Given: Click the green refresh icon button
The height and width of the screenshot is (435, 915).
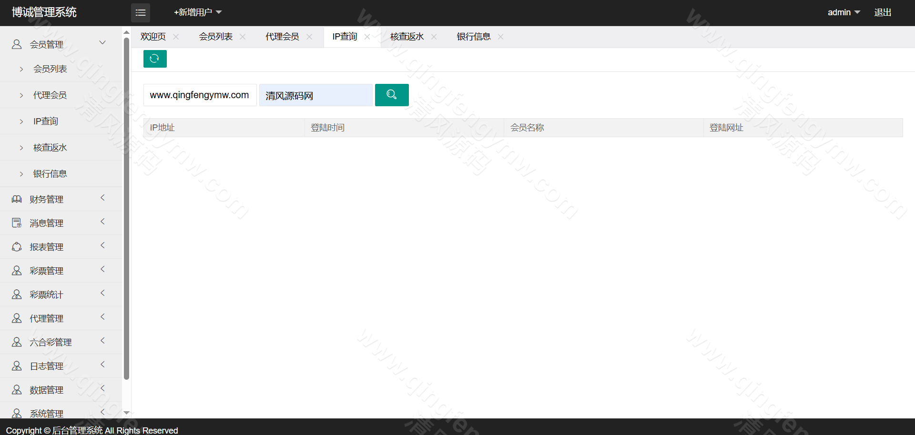Looking at the screenshot, I should pos(155,59).
